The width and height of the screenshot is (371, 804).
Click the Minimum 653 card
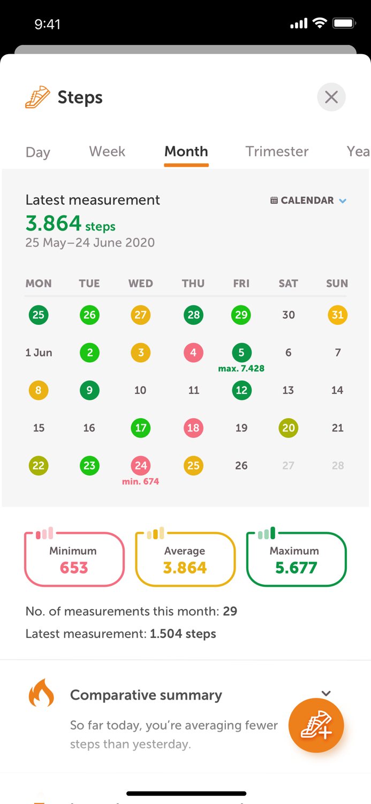click(x=74, y=559)
